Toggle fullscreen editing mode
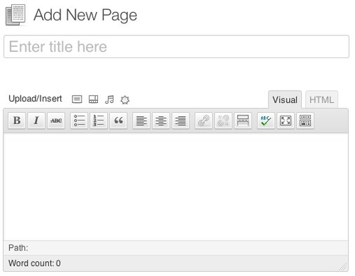 tap(285, 121)
